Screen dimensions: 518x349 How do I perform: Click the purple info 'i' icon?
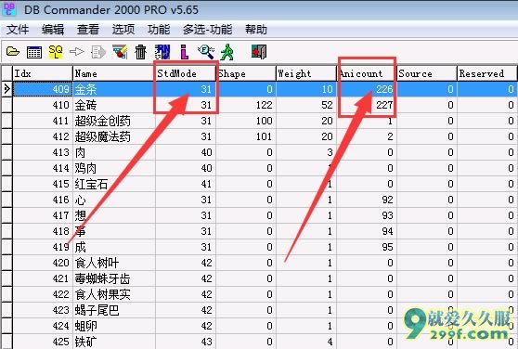[x=185, y=52]
